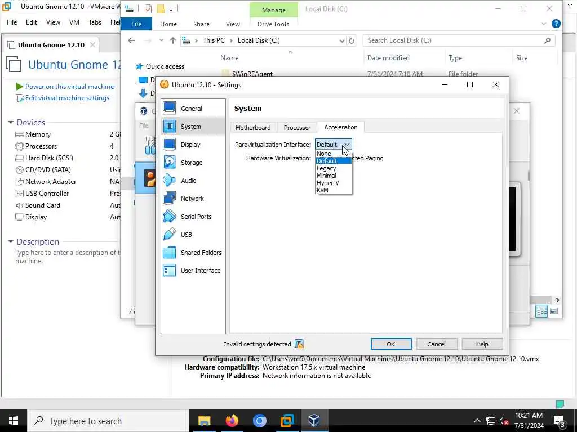Expand the File Explorer ribbon chevron
577x432 pixels.
coord(544,24)
